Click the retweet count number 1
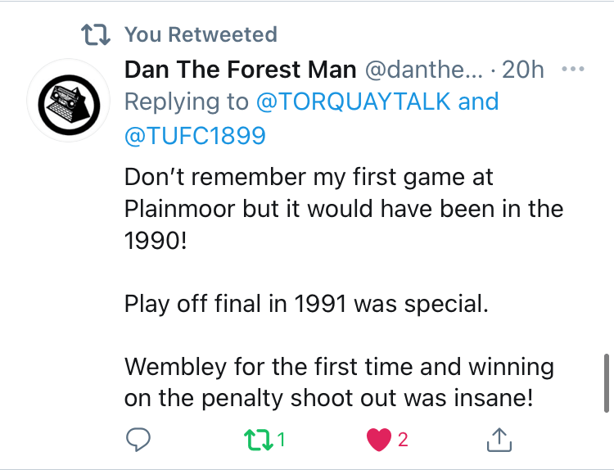 tap(281, 440)
